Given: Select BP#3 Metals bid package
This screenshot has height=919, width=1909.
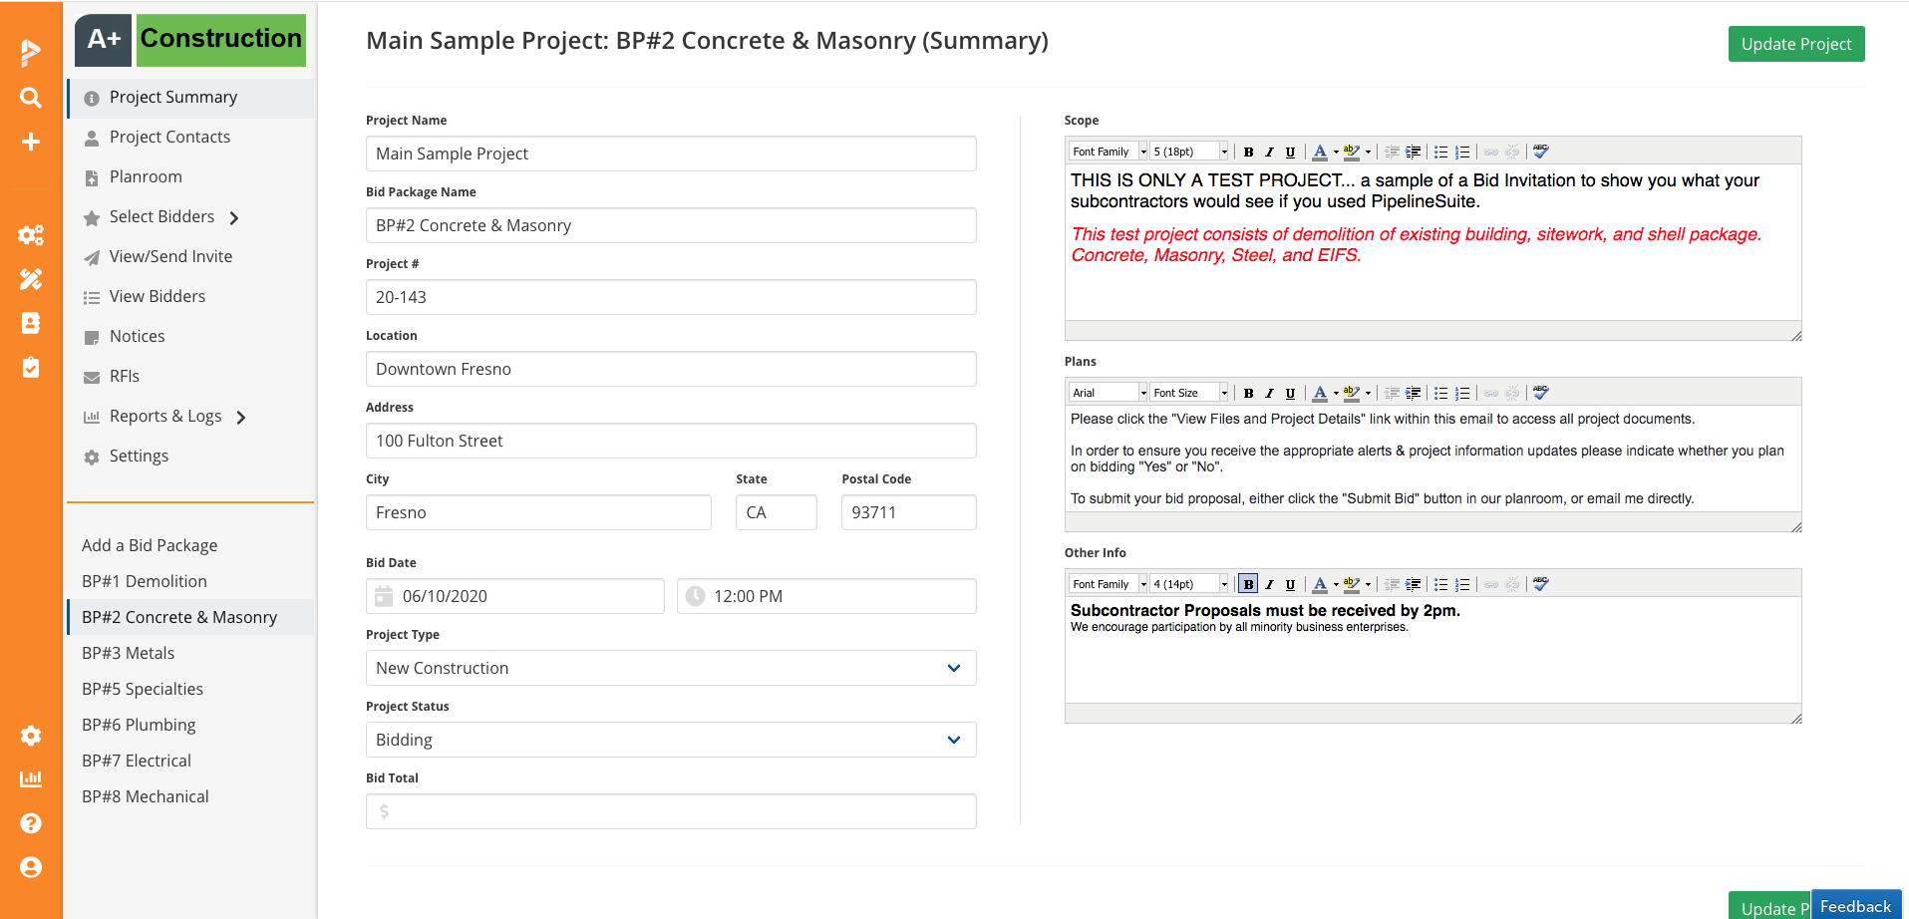Looking at the screenshot, I should point(129,653).
